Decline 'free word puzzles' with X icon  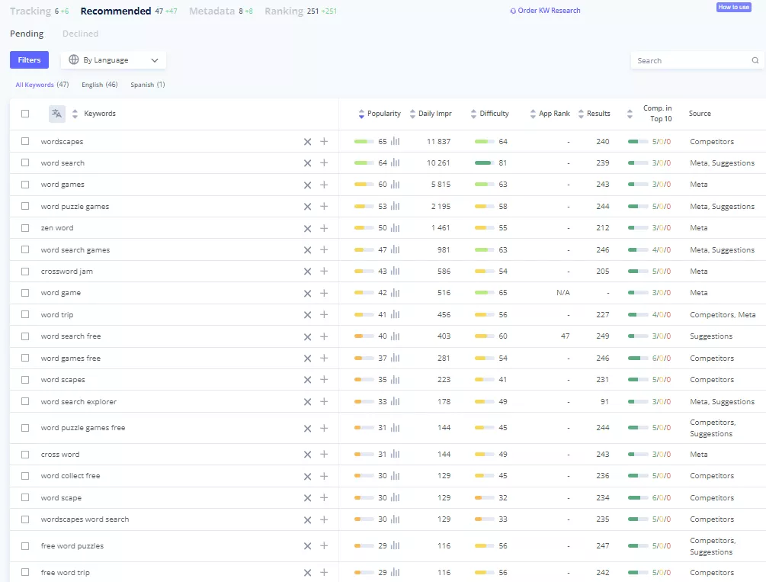click(307, 546)
